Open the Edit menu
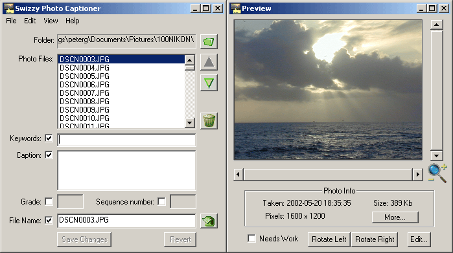The image size is (453, 253). 30,21
